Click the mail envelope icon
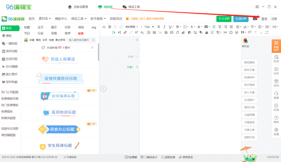Image resolution: width=281 pixels, height=162 pixels. coord(255,19)
